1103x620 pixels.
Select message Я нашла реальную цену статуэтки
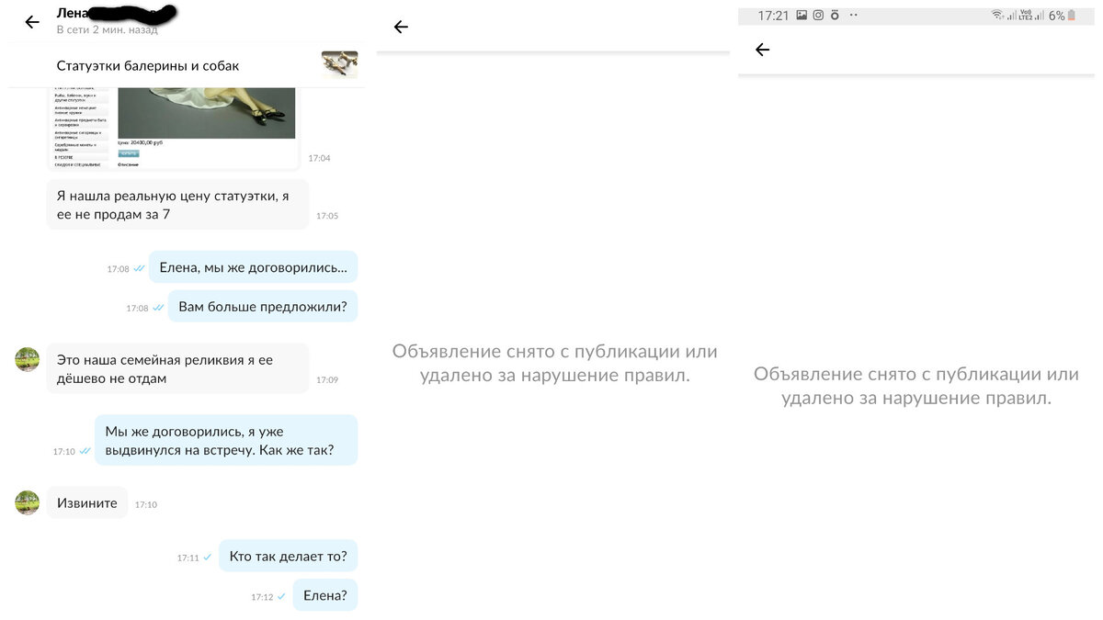(177, 205)
